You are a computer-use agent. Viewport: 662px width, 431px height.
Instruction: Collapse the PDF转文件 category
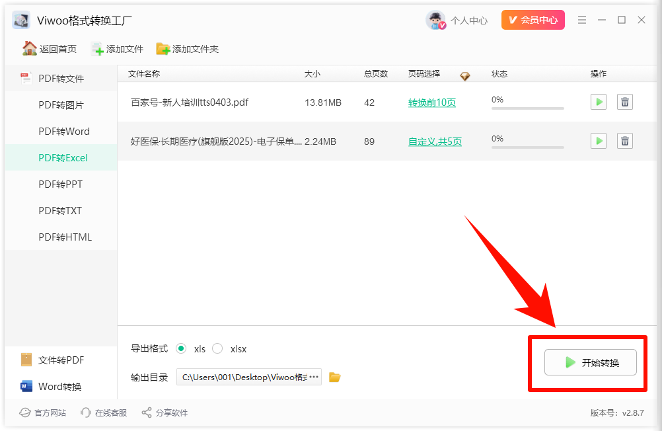point(61,79)
